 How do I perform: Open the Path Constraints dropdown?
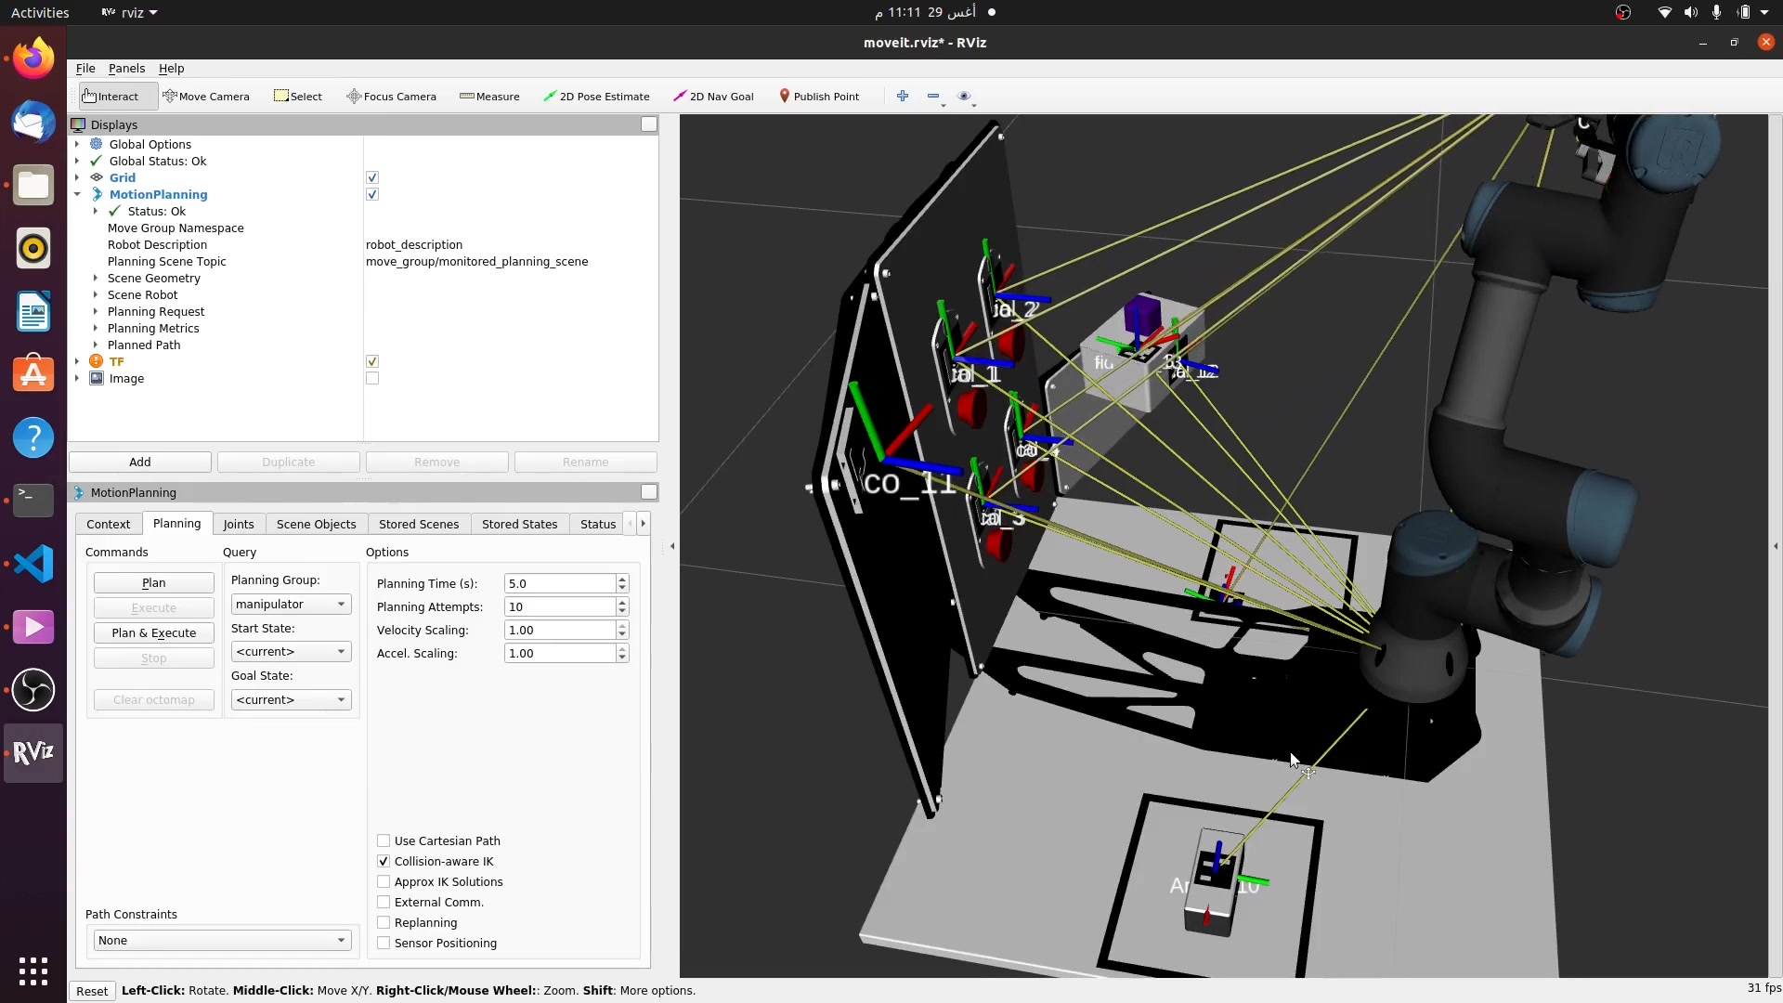tap(222, 941)
